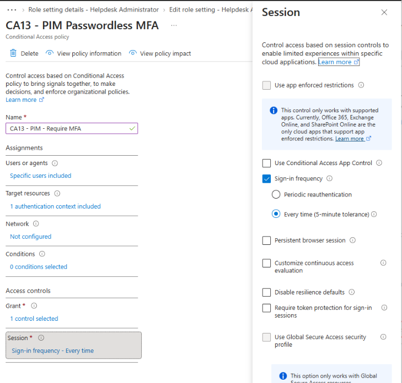Uncheck the Sign-in frequency checkbox
The width and height of the screenshot is (402, 383).
(x=267, y=179)
